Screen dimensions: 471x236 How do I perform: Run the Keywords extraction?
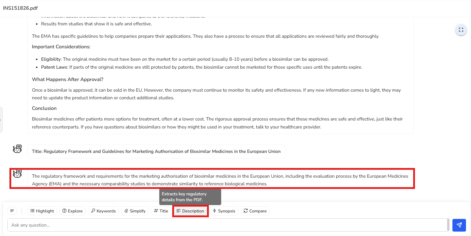coord(103,211)
